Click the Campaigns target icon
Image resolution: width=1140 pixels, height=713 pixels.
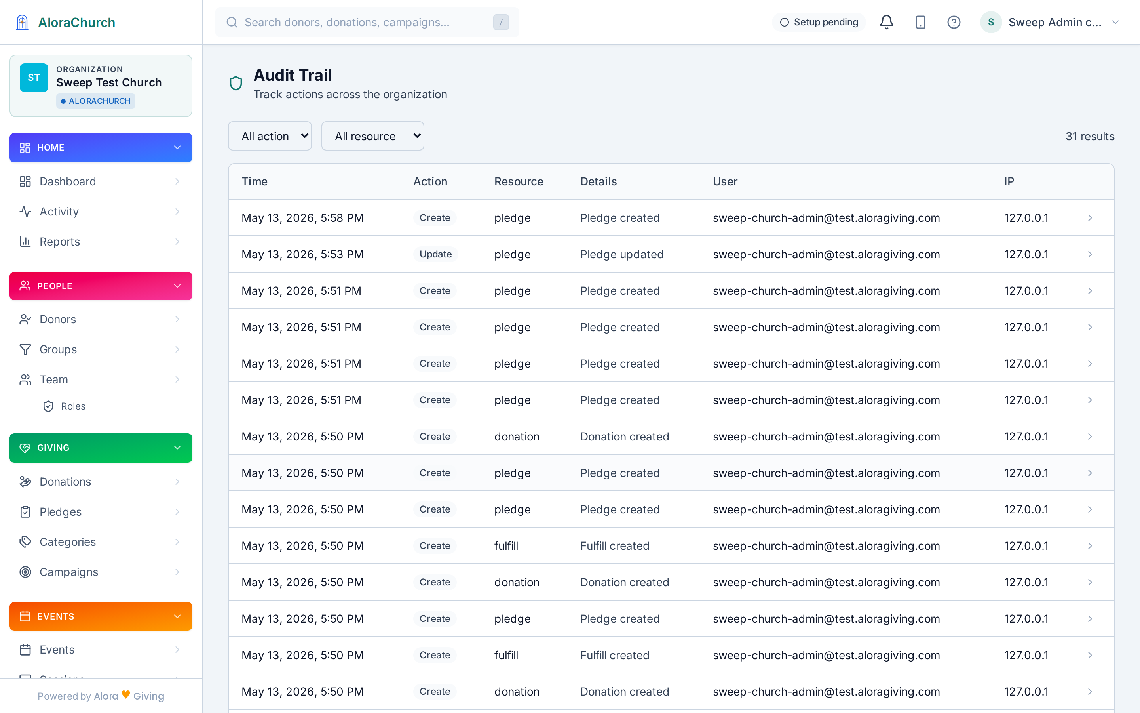coord(25,572)
